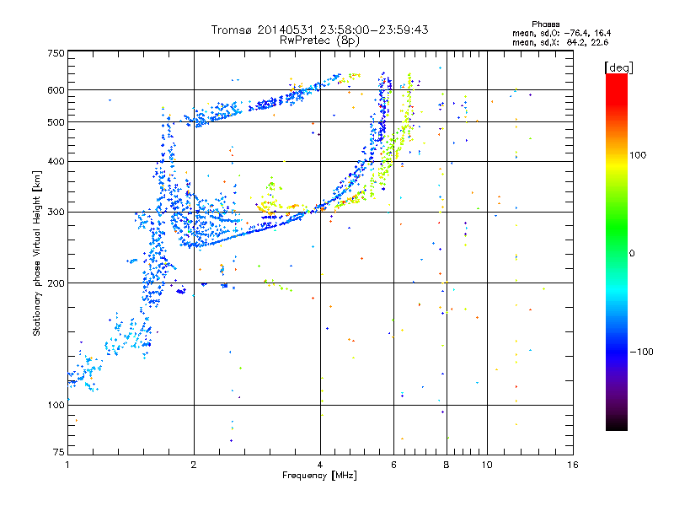Click the x-axis tick label '2'

(x=194, y=465)
